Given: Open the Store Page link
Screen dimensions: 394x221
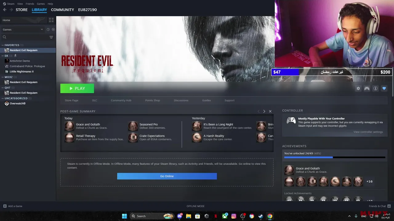Looking at the screenshot, I should tap(71, 100).
